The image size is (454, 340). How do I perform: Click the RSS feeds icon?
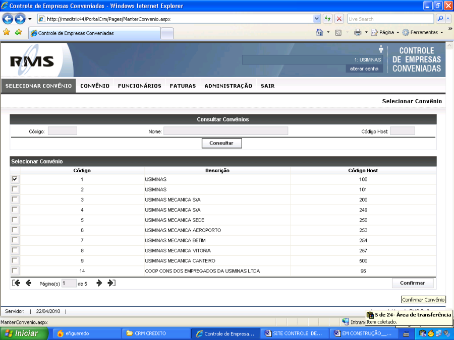338,33
